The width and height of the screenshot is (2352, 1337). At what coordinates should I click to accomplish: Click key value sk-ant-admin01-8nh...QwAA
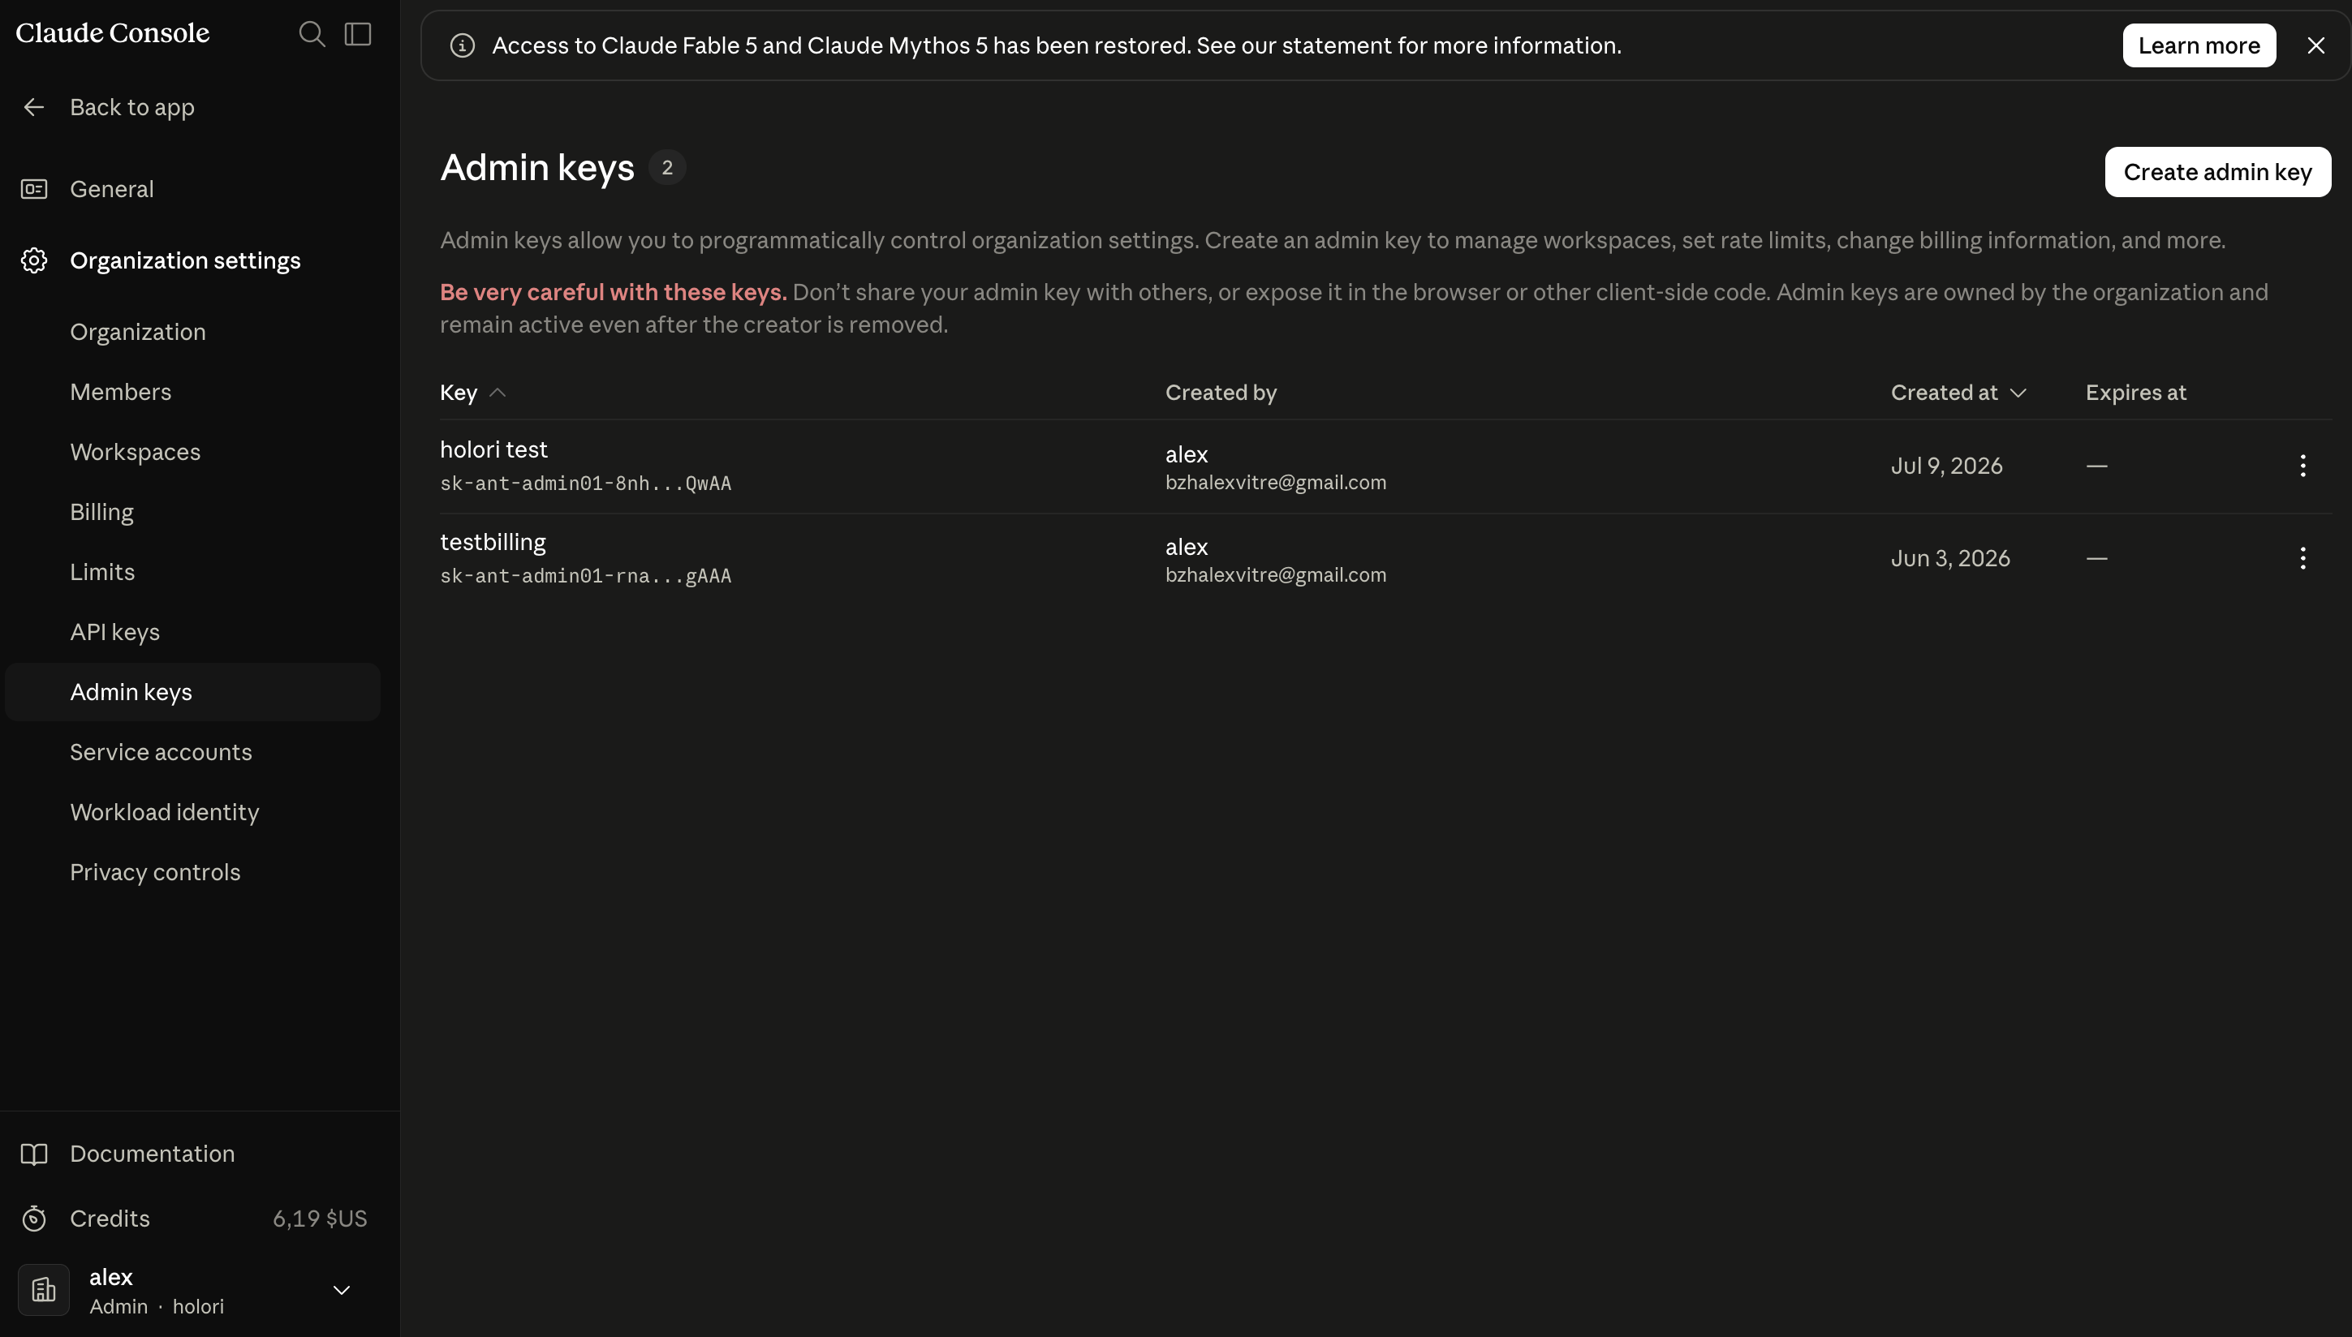click(585, 484)
